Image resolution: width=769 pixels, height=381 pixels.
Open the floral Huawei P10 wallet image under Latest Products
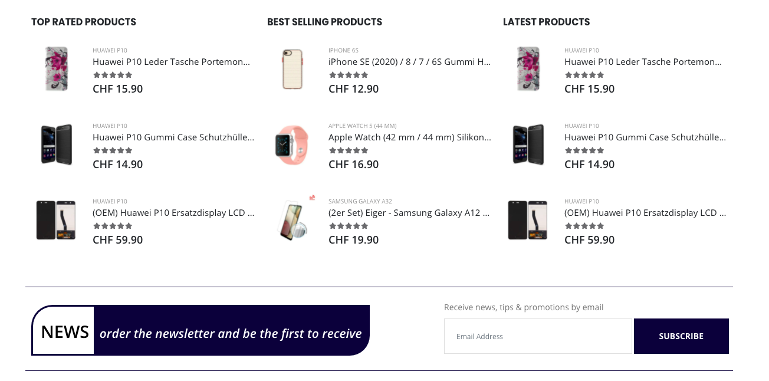(528, 69)
